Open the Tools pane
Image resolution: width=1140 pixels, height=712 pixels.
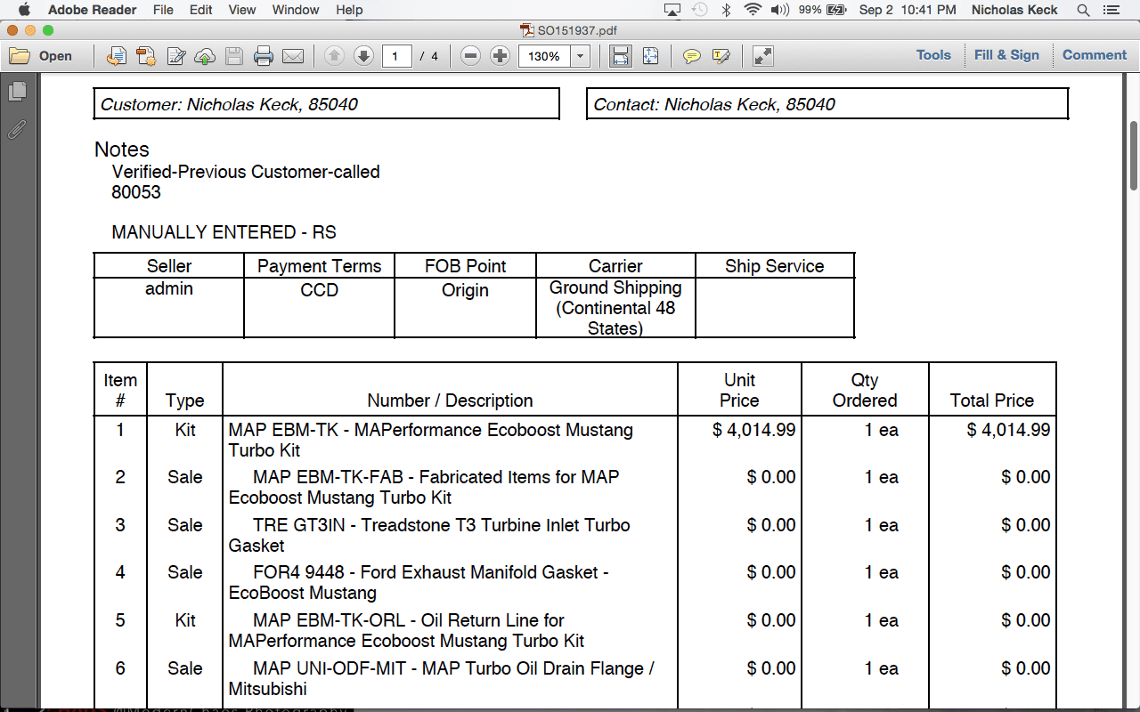[x=933, y=55]
